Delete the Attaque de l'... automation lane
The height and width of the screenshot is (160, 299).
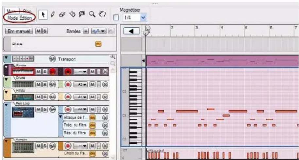tap(105, 117)
